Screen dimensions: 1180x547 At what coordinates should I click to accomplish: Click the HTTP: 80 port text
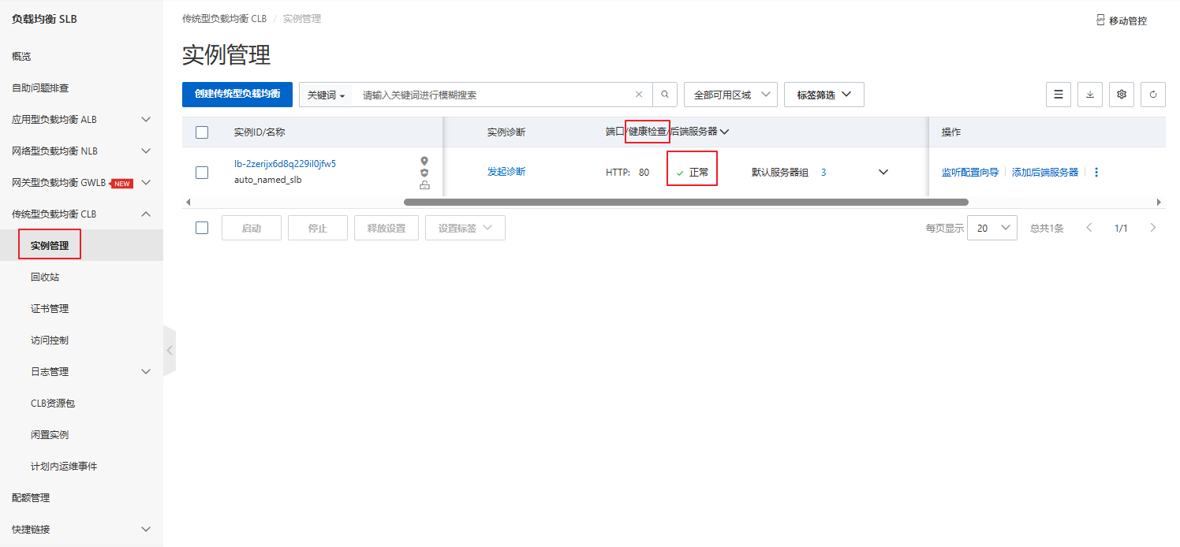pos(628,172)
